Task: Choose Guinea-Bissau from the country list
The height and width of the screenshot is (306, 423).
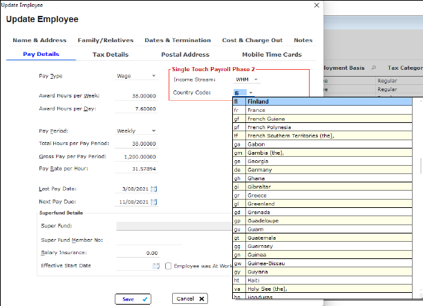Action: tap(322, 263)
